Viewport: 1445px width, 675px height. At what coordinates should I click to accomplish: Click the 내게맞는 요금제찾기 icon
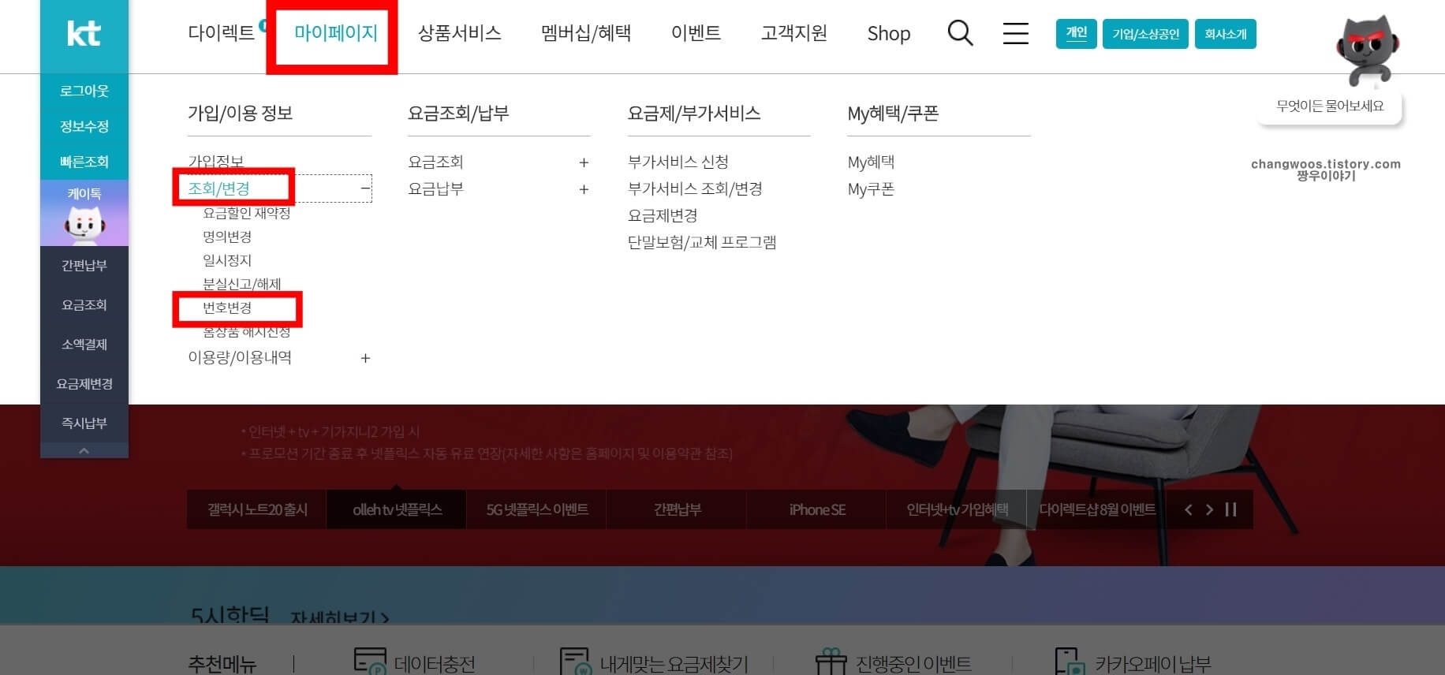pyautogui.click(x=575, y=661)
